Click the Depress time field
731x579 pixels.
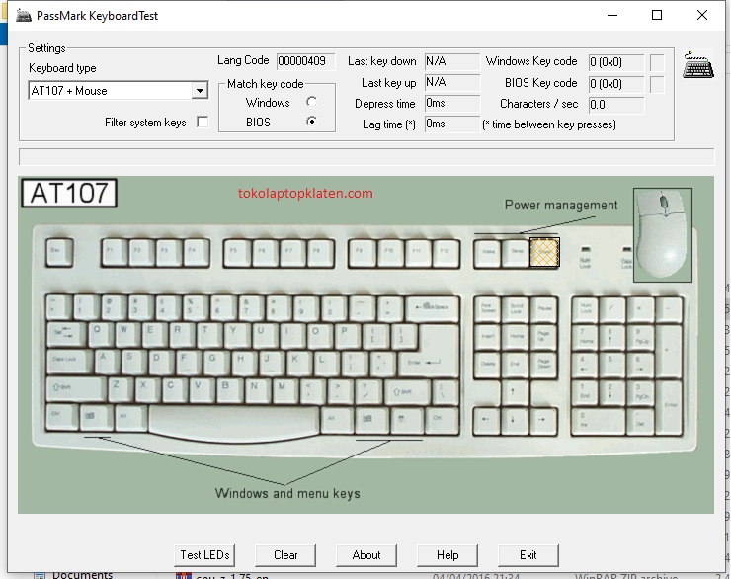pos(451,103)
